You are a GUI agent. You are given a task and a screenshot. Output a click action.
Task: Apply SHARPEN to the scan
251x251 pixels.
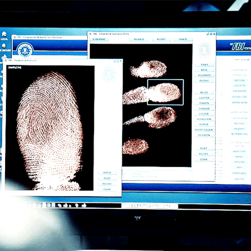click(204, 108)
